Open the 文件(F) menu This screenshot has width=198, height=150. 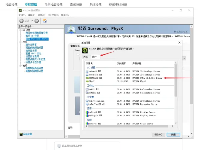(22, 15)
